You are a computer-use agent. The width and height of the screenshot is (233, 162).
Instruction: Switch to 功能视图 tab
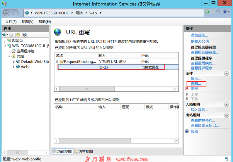click(62, 152)
